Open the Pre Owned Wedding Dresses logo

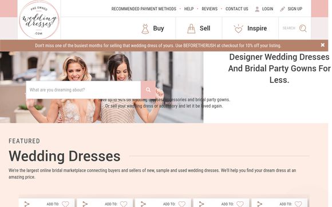39,19
